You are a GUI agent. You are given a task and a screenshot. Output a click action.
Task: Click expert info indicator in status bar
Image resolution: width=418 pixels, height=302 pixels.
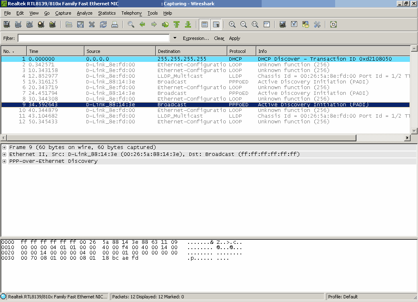(x=3, y=296)
